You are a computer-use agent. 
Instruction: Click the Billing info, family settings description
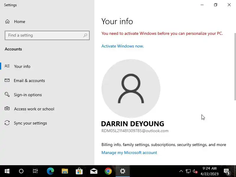tap(164, 145)
